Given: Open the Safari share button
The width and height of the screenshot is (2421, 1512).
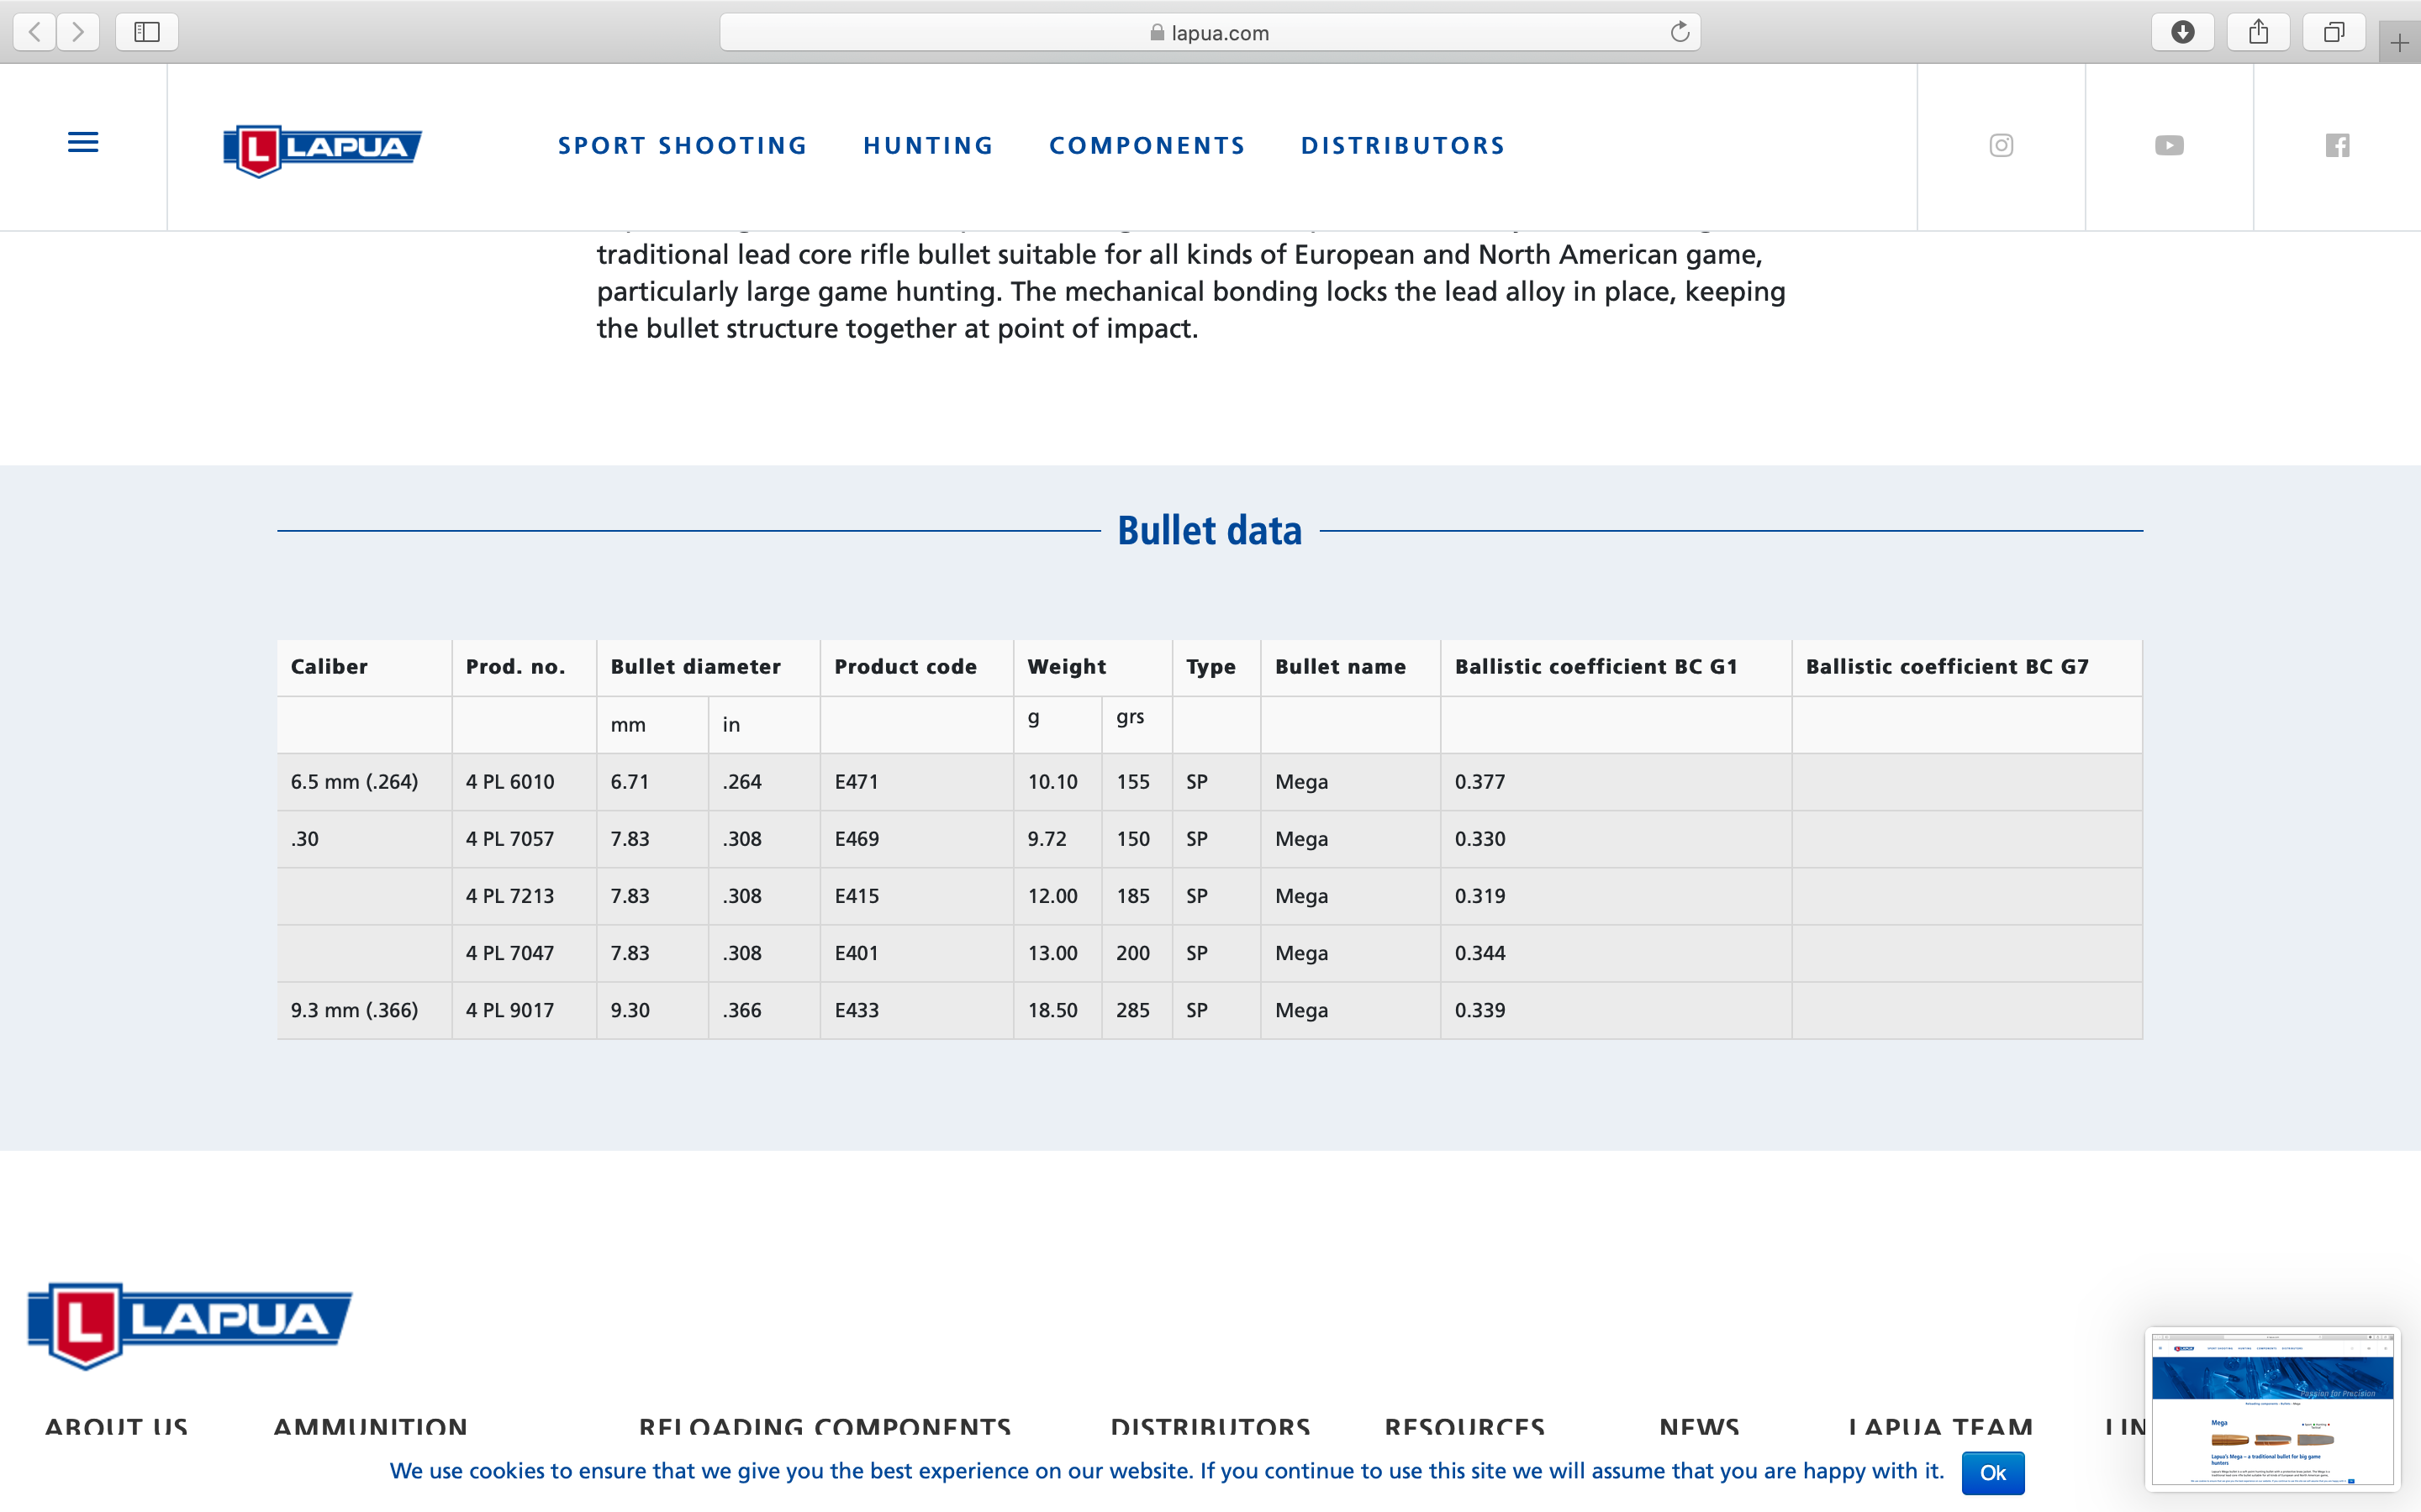Looking at the screenshot, I should click(x=2259, y=32).
